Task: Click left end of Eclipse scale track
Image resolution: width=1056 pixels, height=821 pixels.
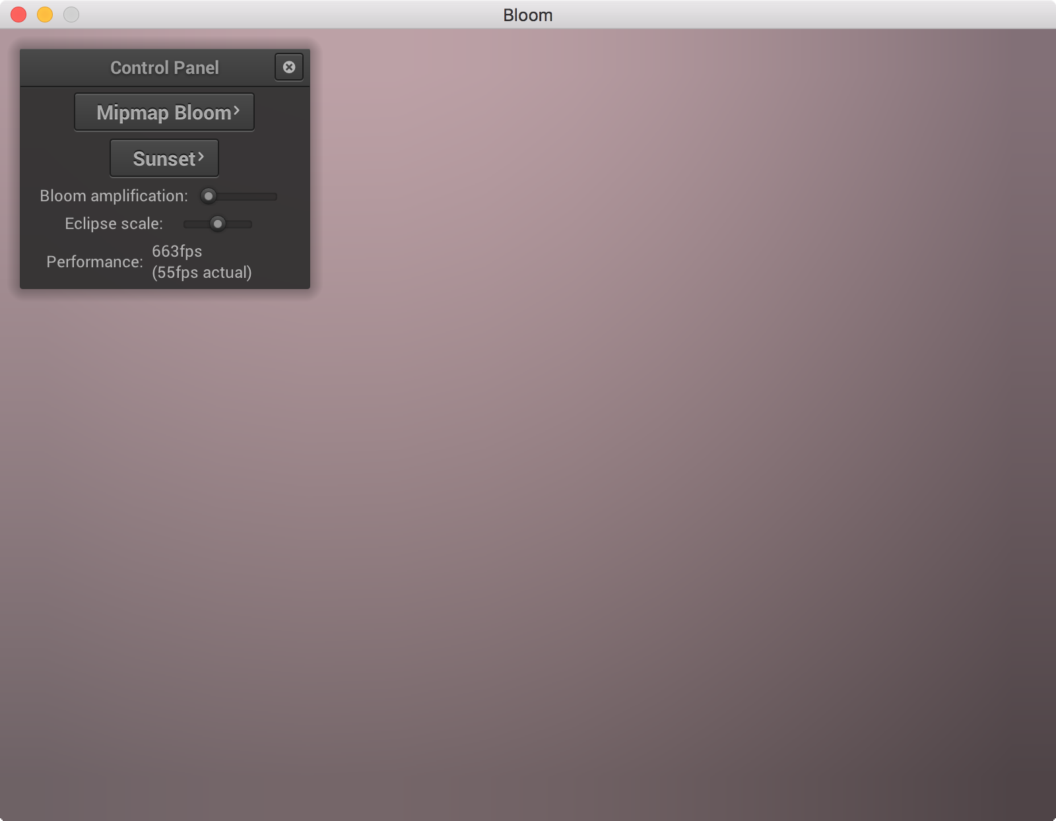Action: 188,224
